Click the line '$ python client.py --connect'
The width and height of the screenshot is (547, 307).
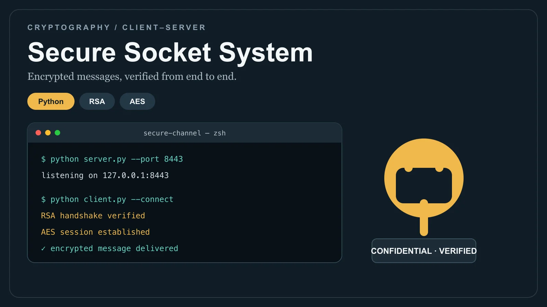(107, 199)
